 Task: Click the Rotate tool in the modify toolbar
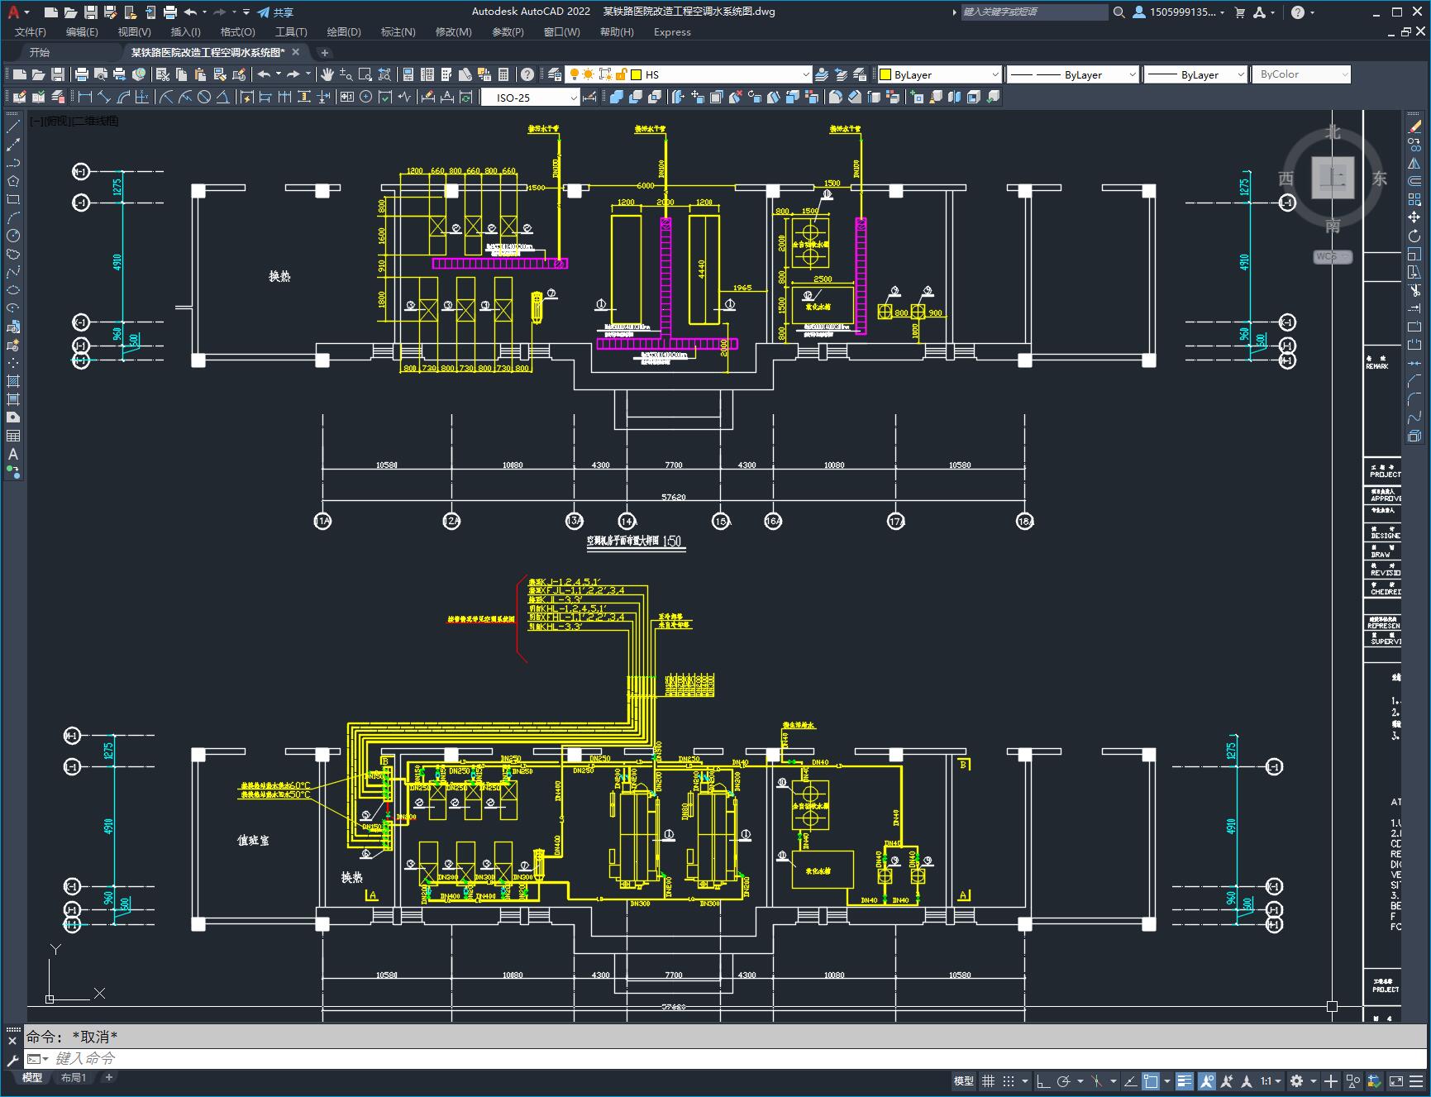(1414, 236)
